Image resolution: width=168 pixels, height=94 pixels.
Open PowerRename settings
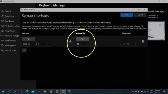(x=10, y=41)
